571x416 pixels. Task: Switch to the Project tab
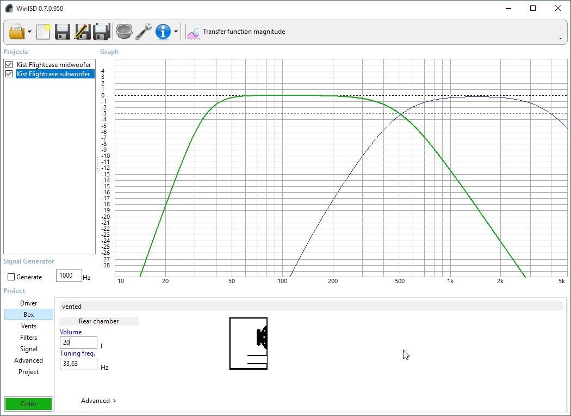pos(28,371)
